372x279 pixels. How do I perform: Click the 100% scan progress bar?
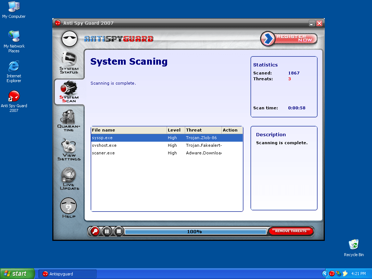click(x=195, y=232)
